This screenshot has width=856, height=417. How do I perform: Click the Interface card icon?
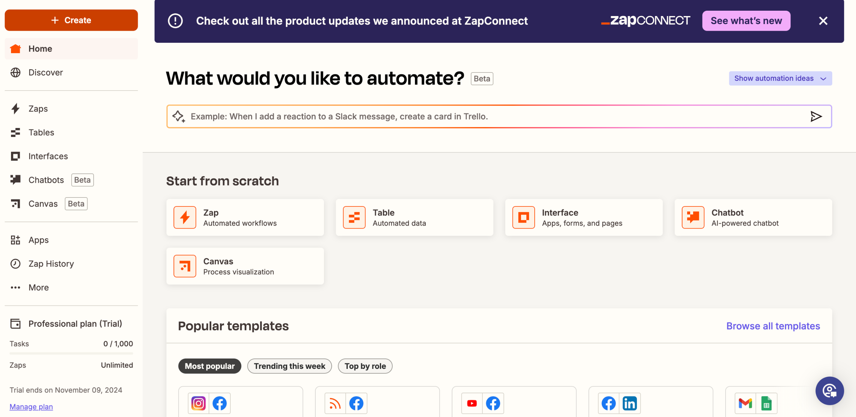tap(523, 218)
